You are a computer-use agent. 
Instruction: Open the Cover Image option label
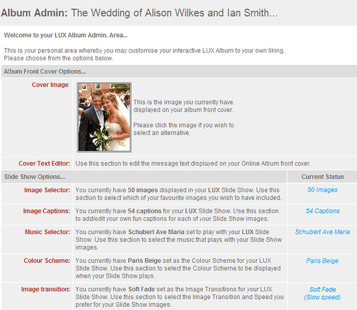(x=51, y=85)
